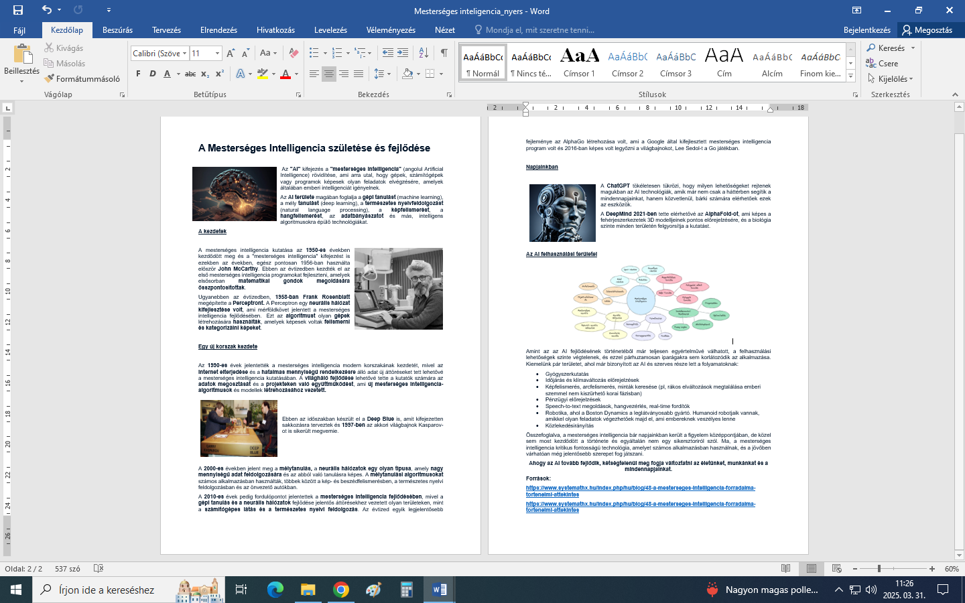Toggle bold formatting (F button)
This screenshot has width=965, height=603.
coord(138,74)
